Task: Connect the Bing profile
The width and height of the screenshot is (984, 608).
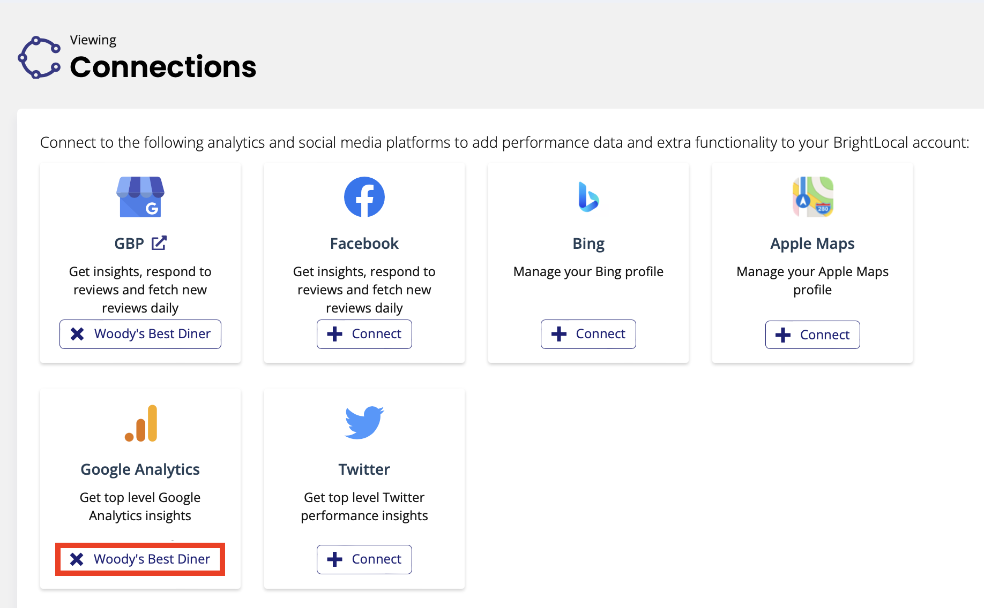Action: [x=588, y=334]
